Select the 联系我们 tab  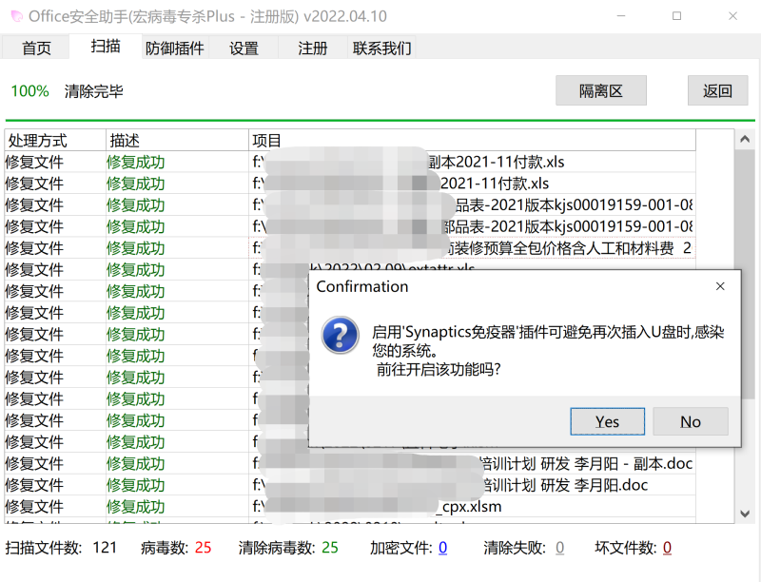(x=380, y=48)
